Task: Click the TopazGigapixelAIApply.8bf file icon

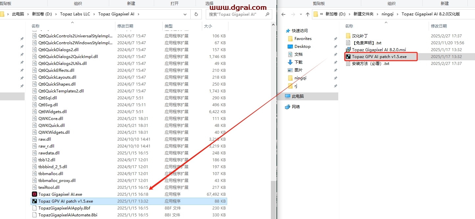Action: (x=34, y=208)
